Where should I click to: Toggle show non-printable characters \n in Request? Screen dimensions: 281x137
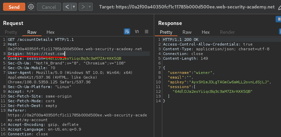tap(137, 32)
